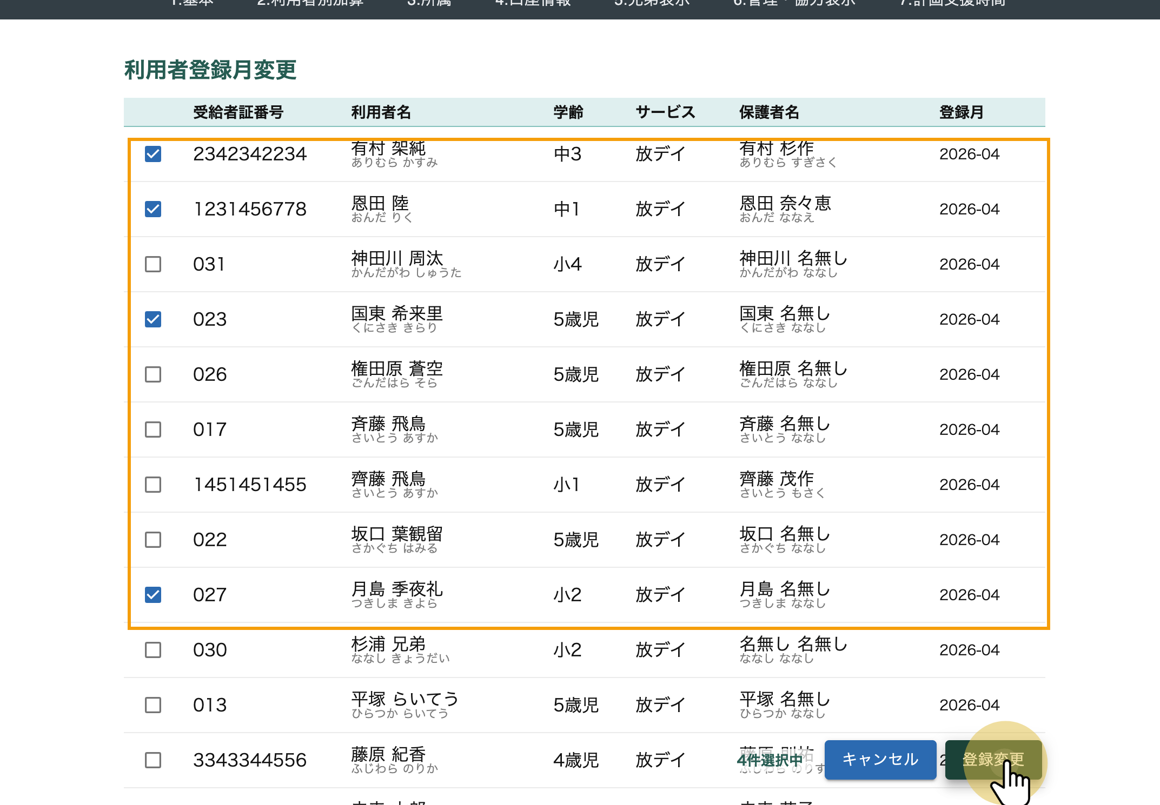Viewport: 1160px width, 805px height.
Task: Tick the checkbox for 平塚 らいてう
Action: [x=153, y=705]
